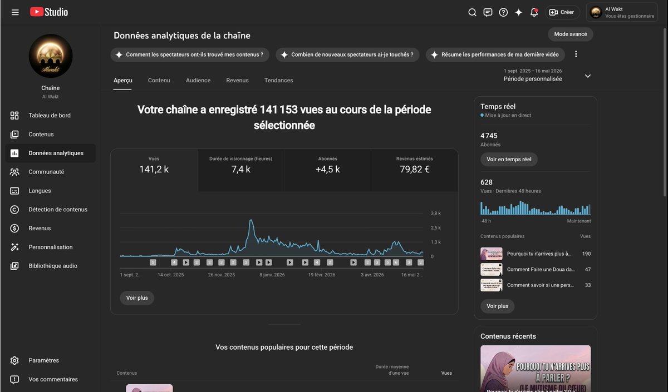The height and width of the screenshot is (392, 668).
Task: Open the search icon in the header
Action: coord(472,12)
